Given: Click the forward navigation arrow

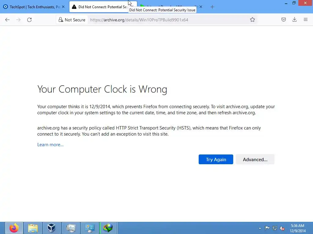Looking at the screenshot, I should tap(18, 20).
